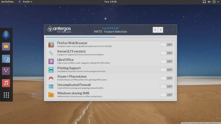The image size is (221, 124).
Task: Click the "Uncomplicated Firewall" title text
Action: [x=74, y=85]
